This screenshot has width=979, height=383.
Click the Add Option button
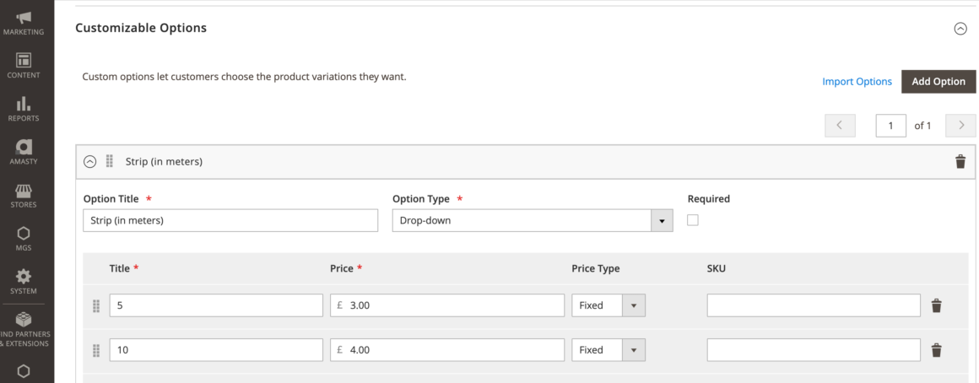(938, 81)
